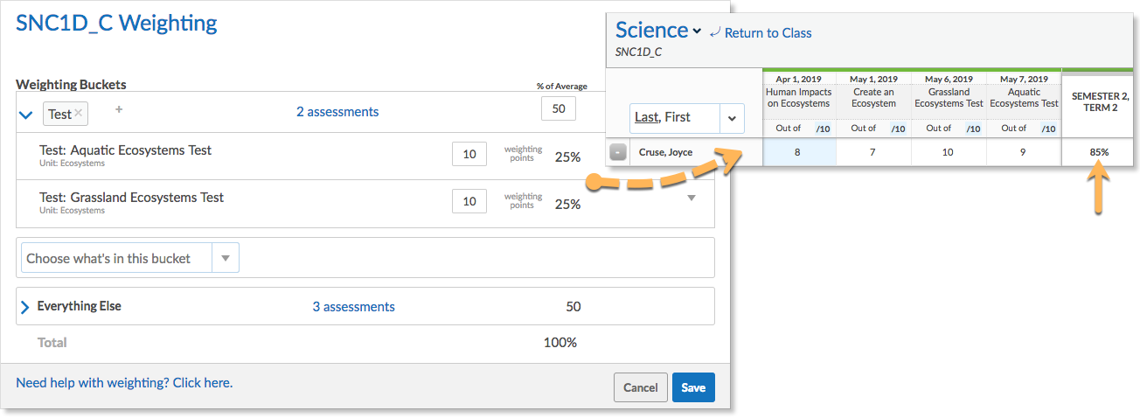This screenshot has height=418, width=1140.
Task: Open the 2 assessments link
Action: click(x=337, y=112)
